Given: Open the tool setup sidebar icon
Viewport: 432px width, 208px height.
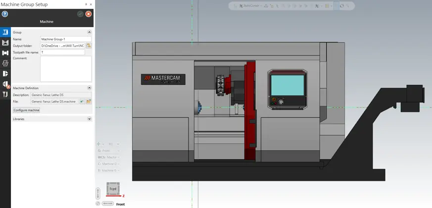Looking at the screenshot, I should tap(5, 95).
